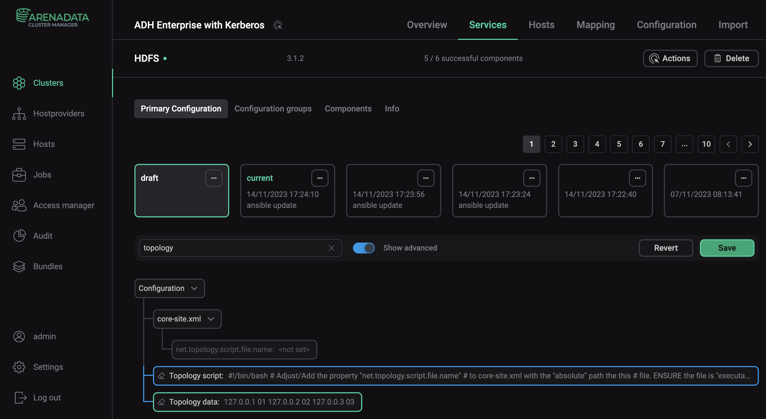Edit the Topology data value
Viewport: 766px width, 419px height.
pyautogui.click(x=257, y=402)
